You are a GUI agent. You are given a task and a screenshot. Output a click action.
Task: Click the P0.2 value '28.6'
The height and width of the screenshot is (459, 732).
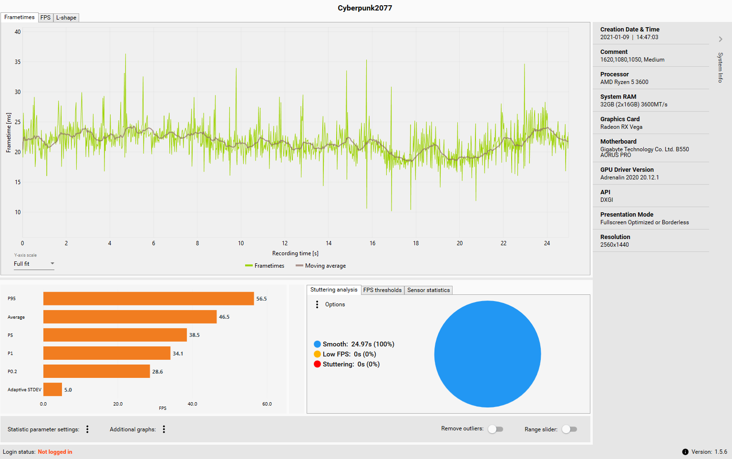point(157,372)
